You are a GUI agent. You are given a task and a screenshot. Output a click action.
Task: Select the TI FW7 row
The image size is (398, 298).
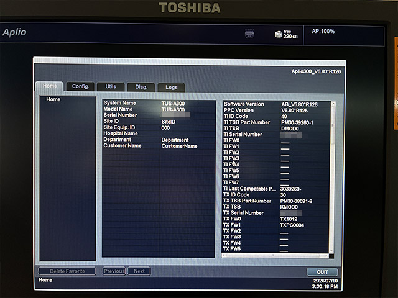pyautogui.click(x=276, y=183)
